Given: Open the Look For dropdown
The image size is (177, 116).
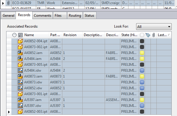Looking at the screenshot, I should (x=154, y=27).
